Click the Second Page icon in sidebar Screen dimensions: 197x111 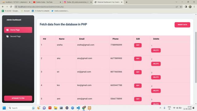click(x=7, y=36)
